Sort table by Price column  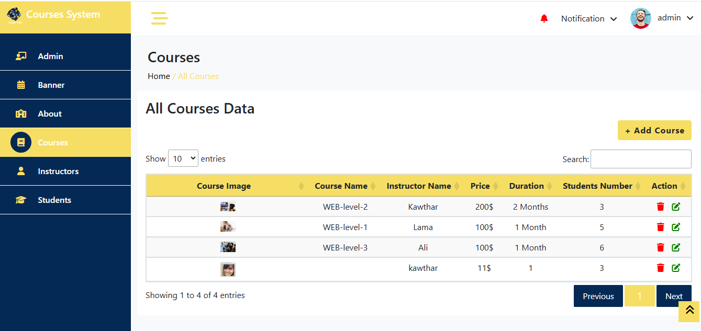click(x=480, y=186)
